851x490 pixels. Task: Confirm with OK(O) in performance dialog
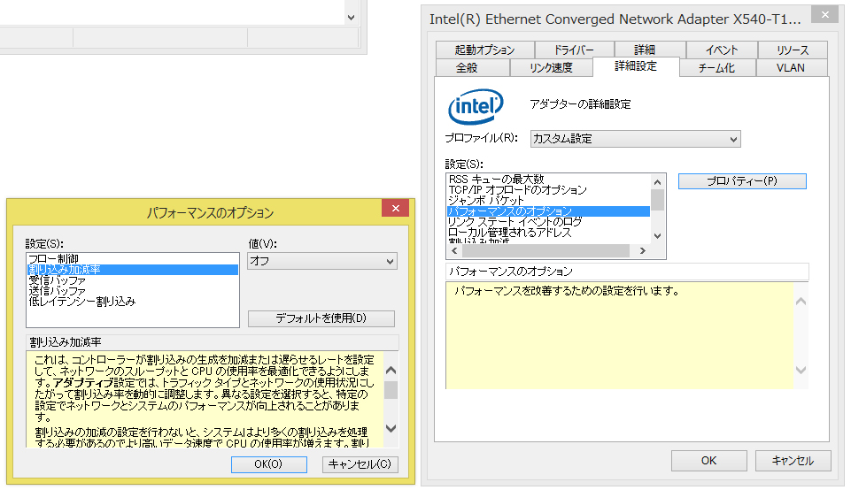(268, 464)
